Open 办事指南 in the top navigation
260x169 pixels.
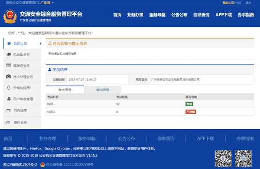[x=246, y=15]
